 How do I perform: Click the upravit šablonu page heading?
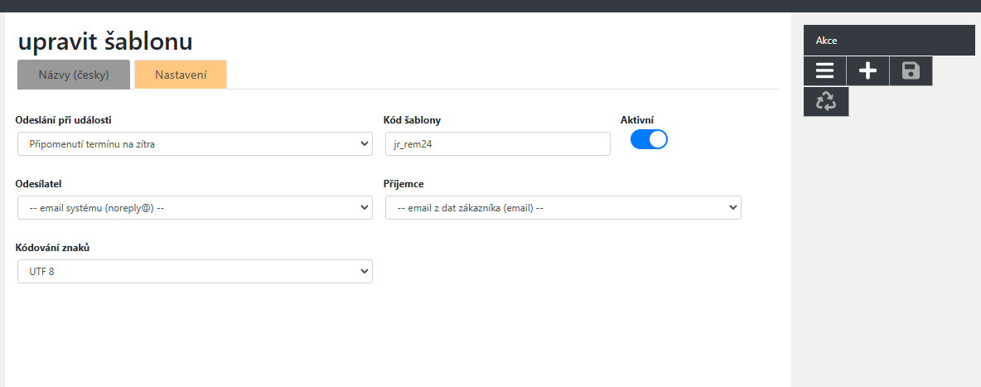105,41
